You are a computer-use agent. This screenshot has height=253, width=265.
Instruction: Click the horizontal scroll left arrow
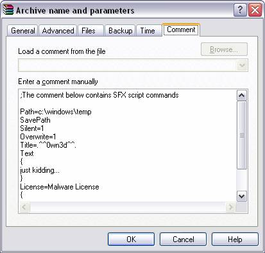pyautogui.click(x=24, y=207)
